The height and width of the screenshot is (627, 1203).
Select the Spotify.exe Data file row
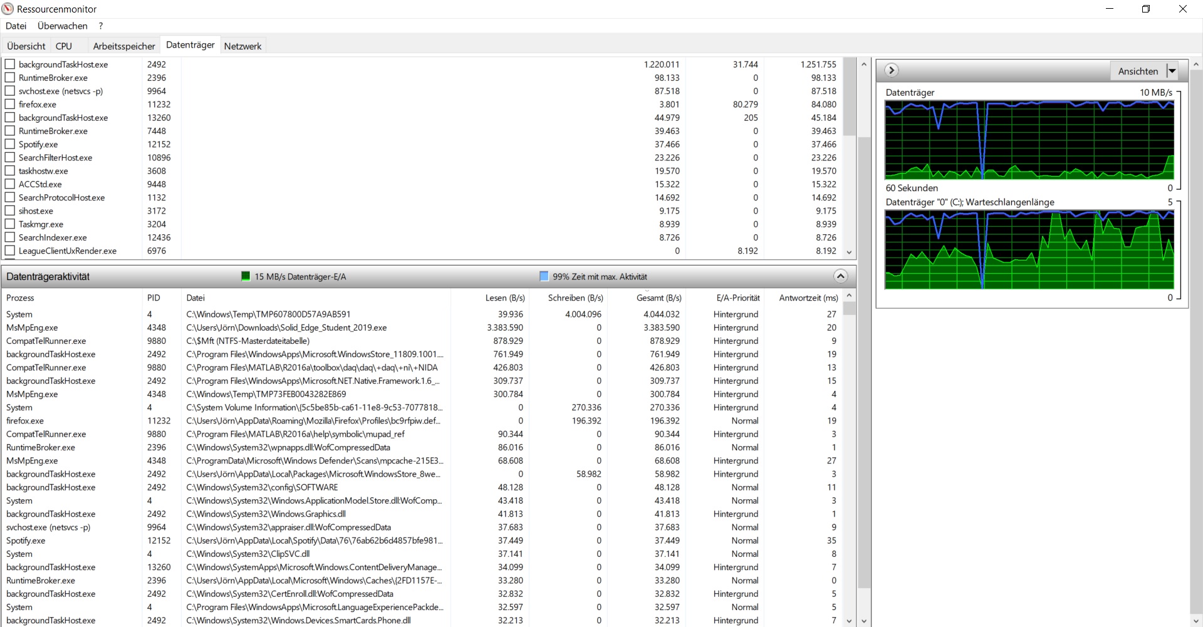click(422, 541)
